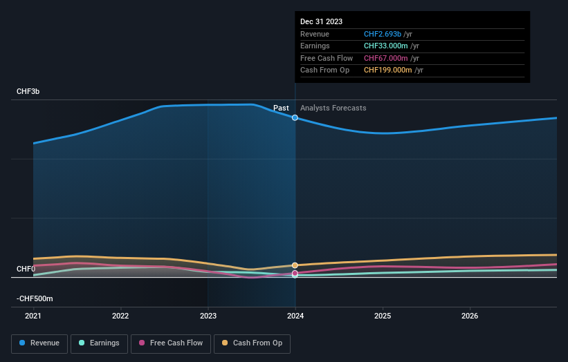Select the orange Cash From Op marker at 2024
568x362 pixels.
click(295, 265)
